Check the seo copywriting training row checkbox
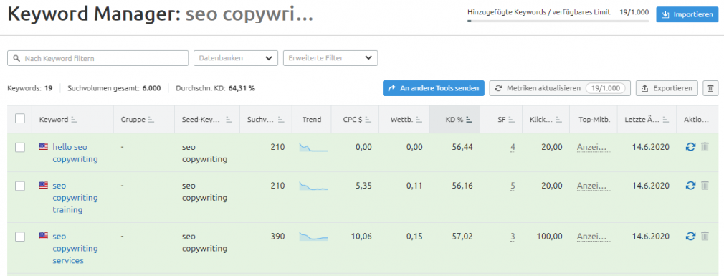This screenshot has height=276, width=724. coord(20,186)
